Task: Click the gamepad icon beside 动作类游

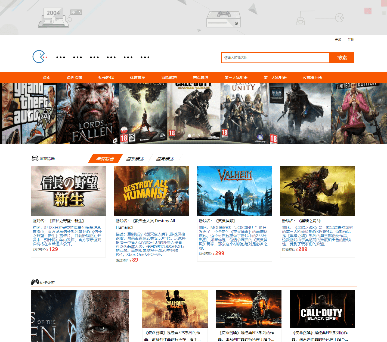Action: [35, 282]
